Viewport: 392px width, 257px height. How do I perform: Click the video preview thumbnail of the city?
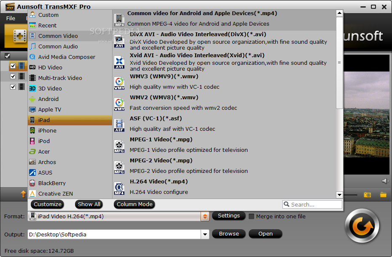(x=367, y=115)
